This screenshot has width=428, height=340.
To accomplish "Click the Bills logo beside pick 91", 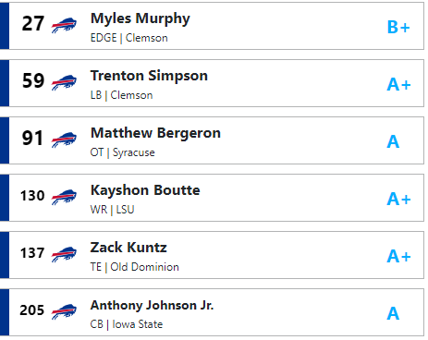I will tap(64, 140).
